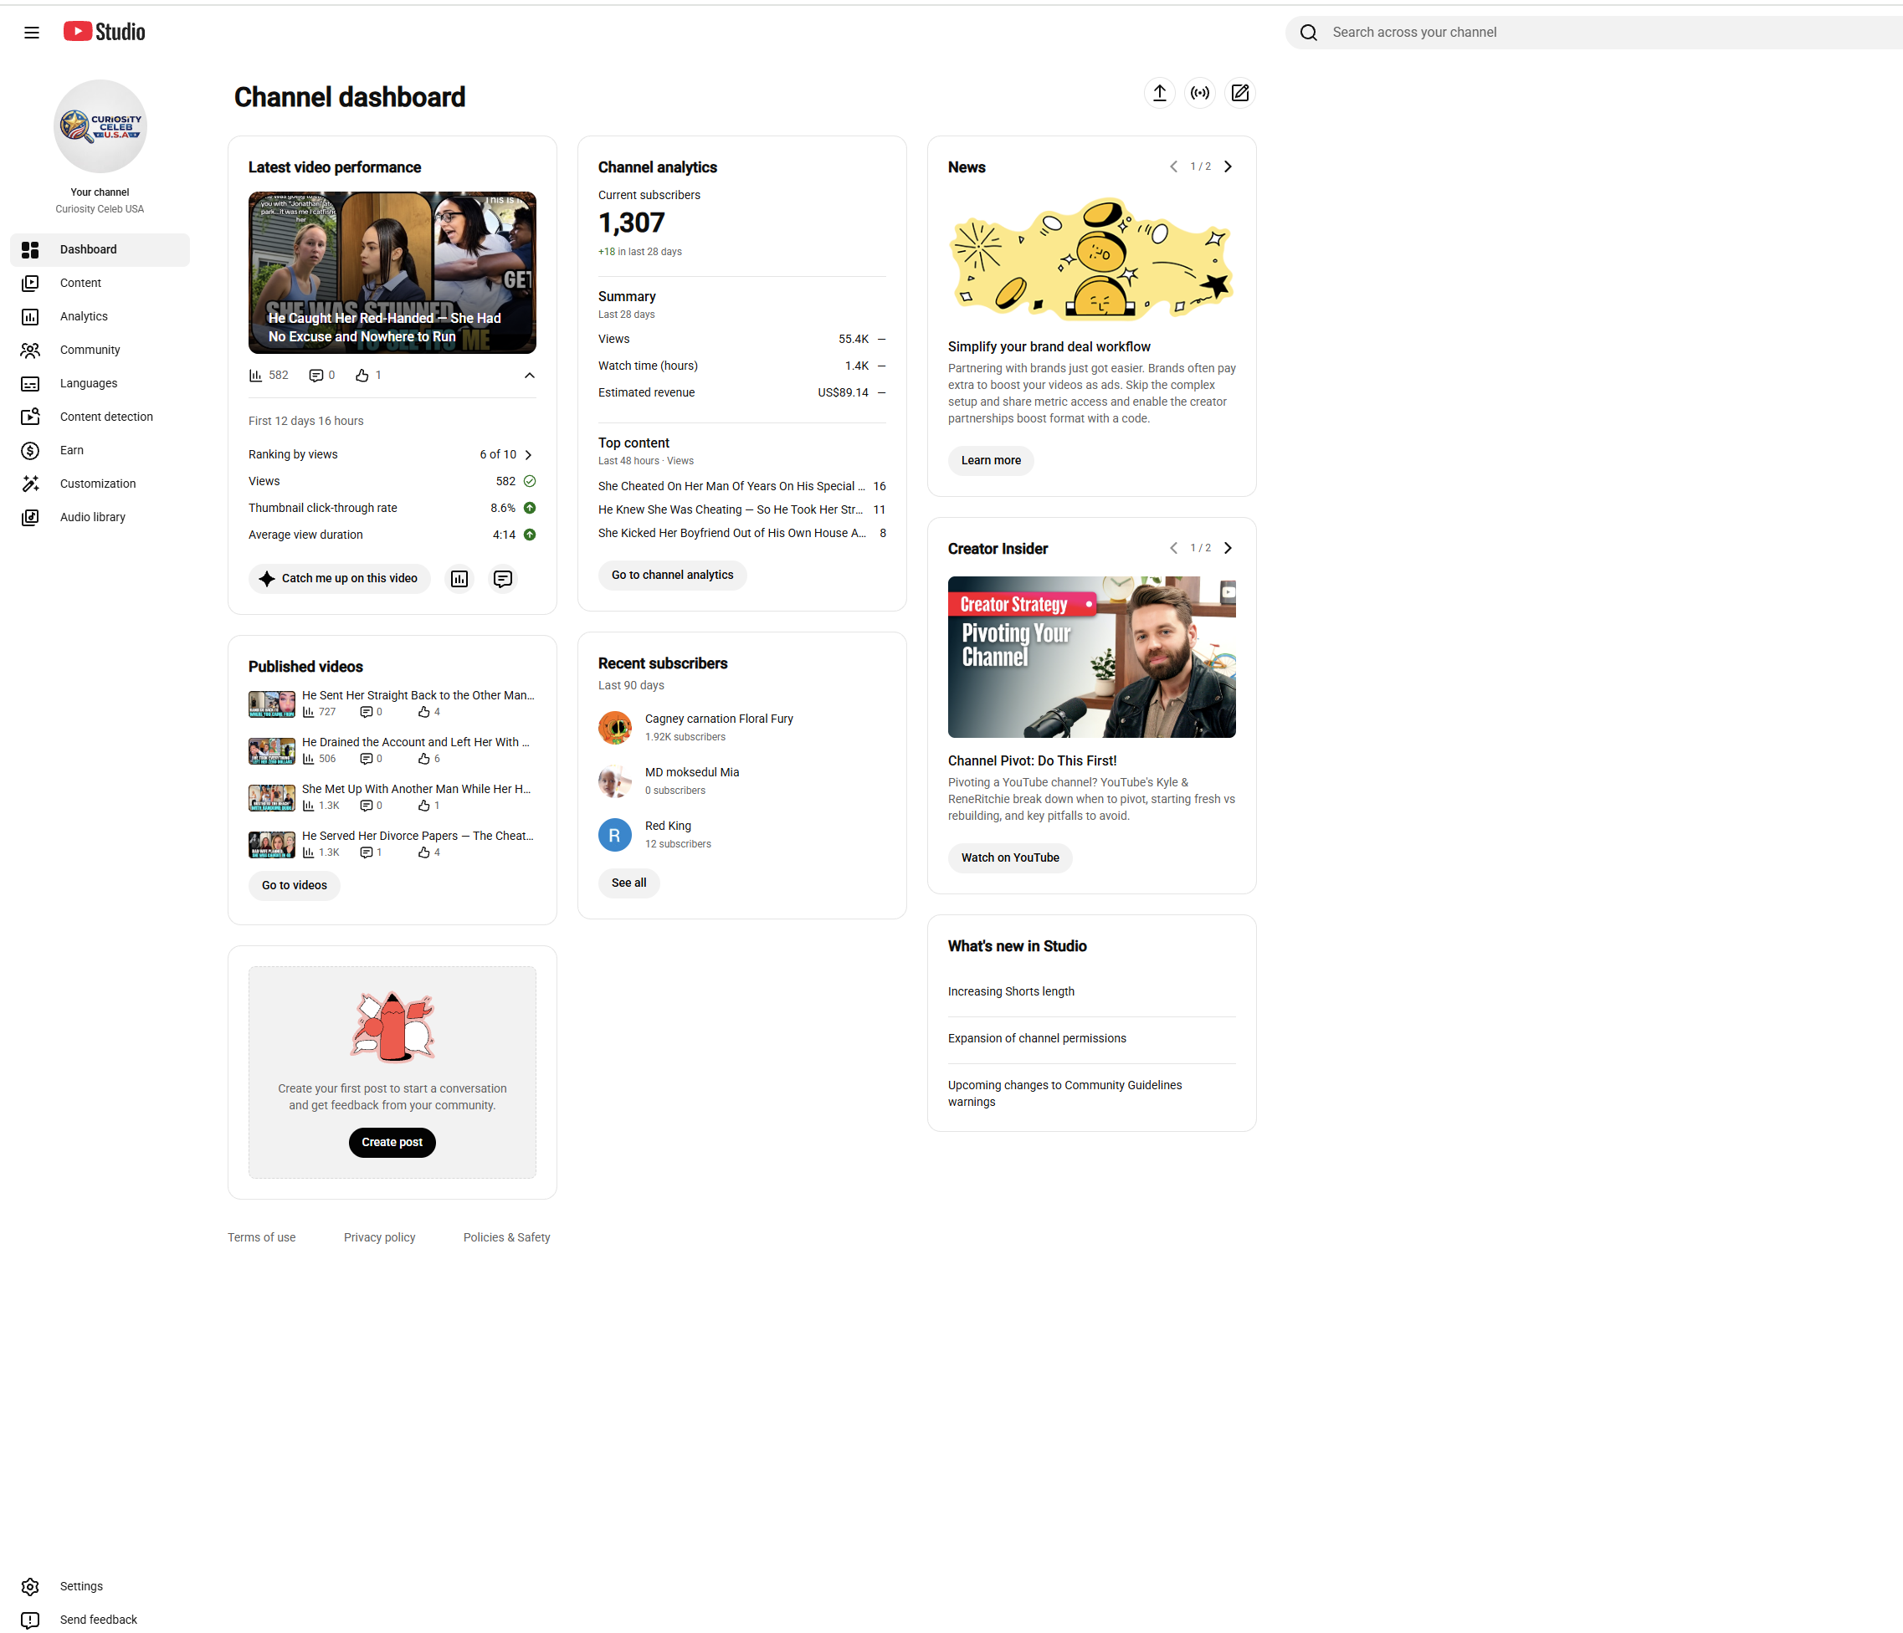Click the Go live broadcast icon
Image resolution: width=1903 pixels, height=1633 pixels.
1199,93
